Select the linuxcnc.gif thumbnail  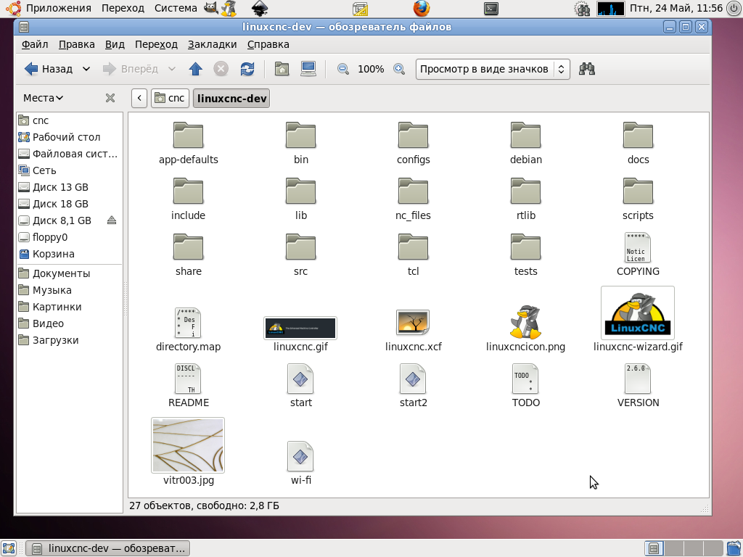pos(300,328)
